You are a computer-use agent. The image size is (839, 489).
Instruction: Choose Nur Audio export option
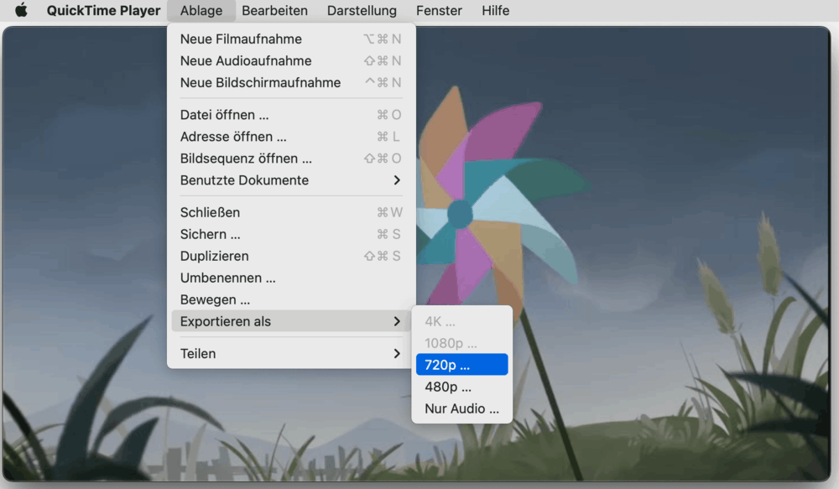pos(461,408)
